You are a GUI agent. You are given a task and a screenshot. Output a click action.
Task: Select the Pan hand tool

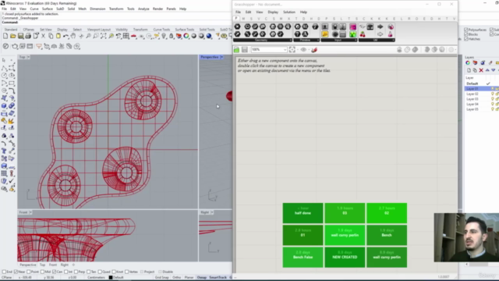point(73,36)
